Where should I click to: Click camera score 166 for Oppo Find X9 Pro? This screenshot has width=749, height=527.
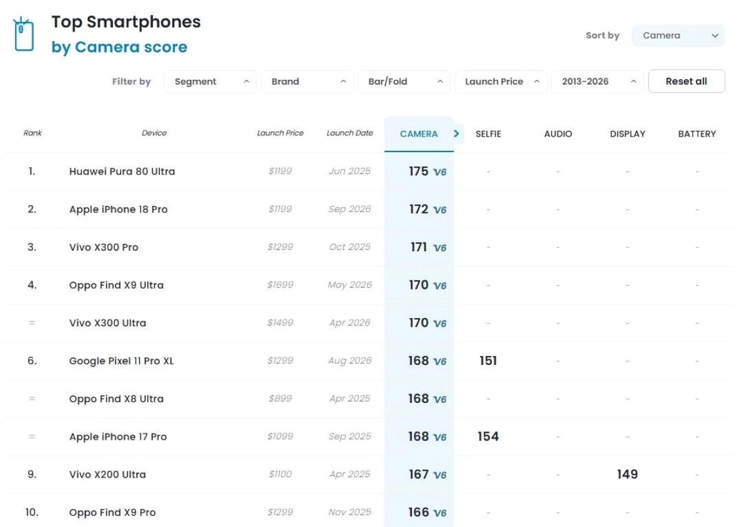pos(419,513)
